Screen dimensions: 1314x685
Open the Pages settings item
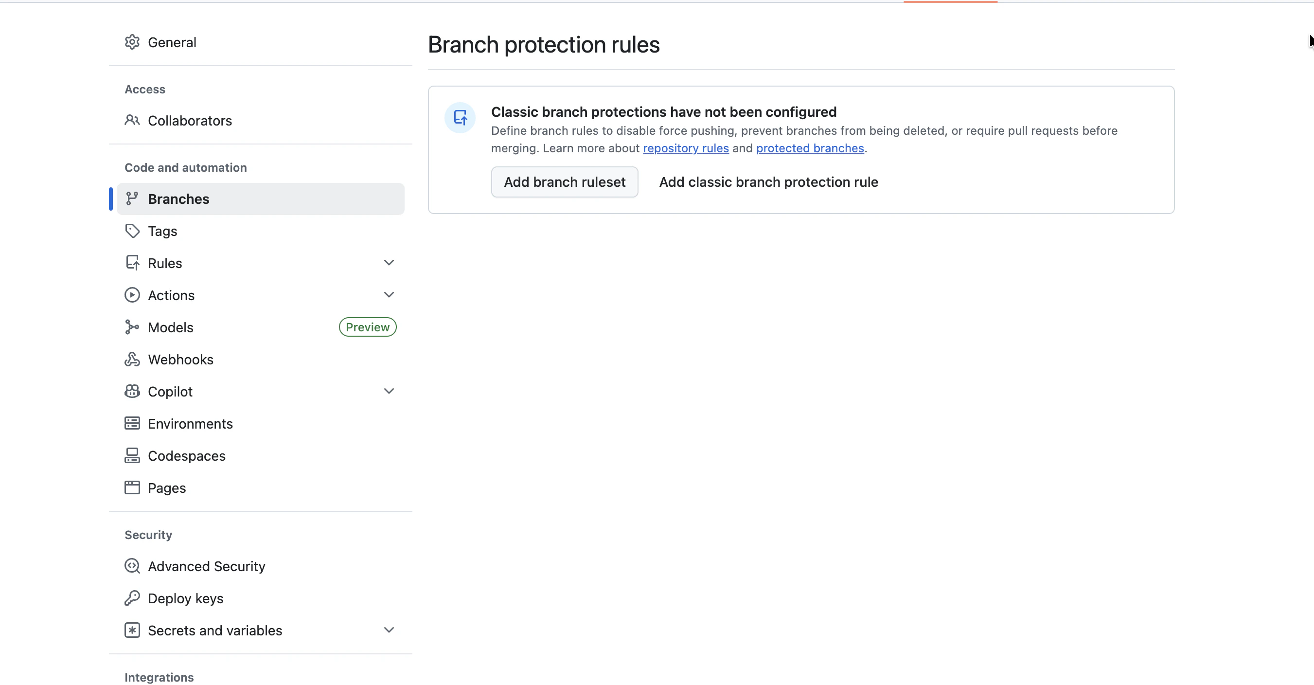click(167, 488)
